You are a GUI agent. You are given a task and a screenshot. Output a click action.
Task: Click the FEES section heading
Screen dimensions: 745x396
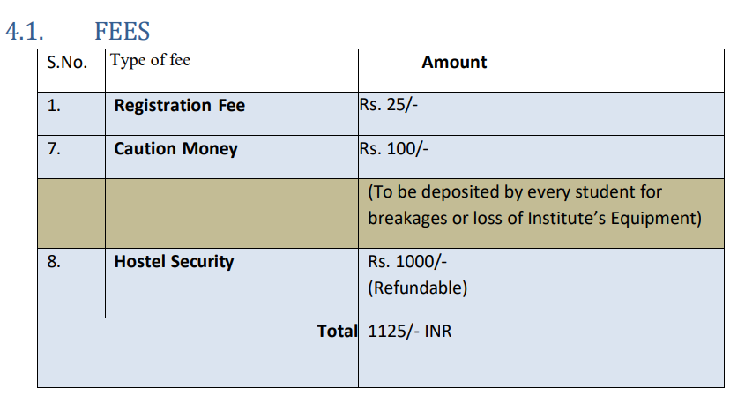[122, 31]
